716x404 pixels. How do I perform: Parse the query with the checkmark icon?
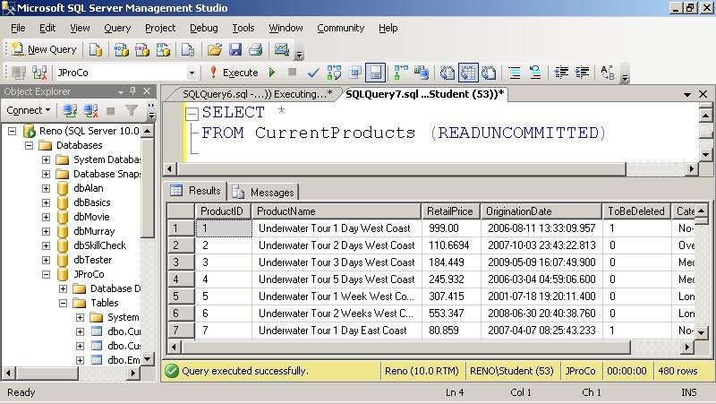313,73
